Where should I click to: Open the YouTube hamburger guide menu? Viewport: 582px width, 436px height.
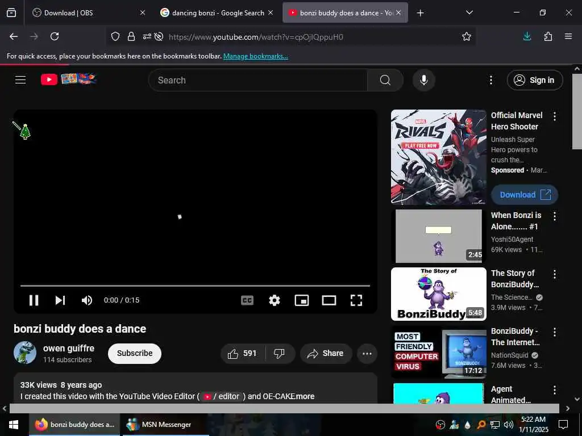[20, 79]
